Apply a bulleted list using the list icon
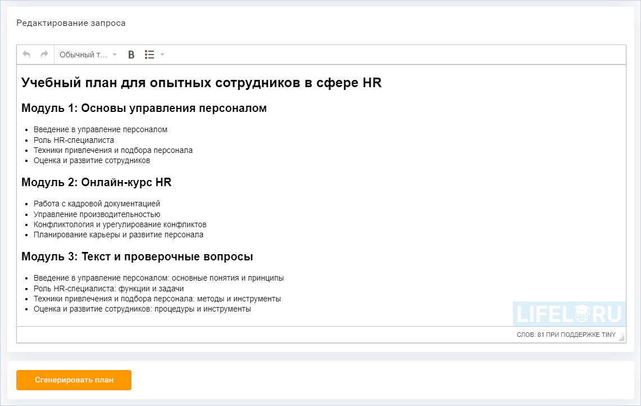This screenshot has width=641, height=406. pyautogui.click(x=149, y=54)
